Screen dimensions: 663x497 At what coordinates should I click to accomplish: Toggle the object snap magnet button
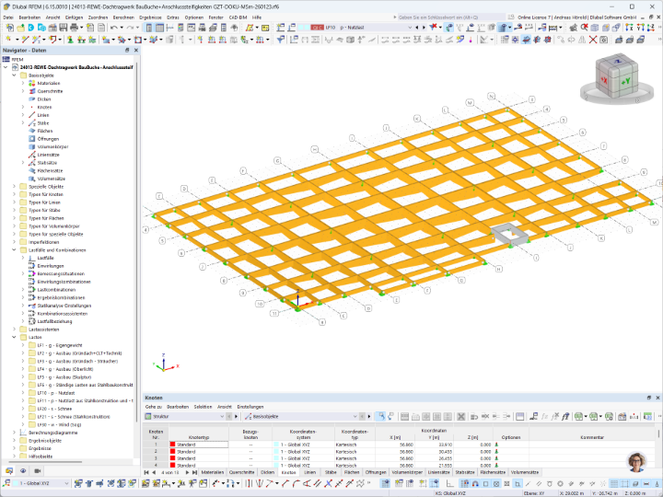coord(475,483)
